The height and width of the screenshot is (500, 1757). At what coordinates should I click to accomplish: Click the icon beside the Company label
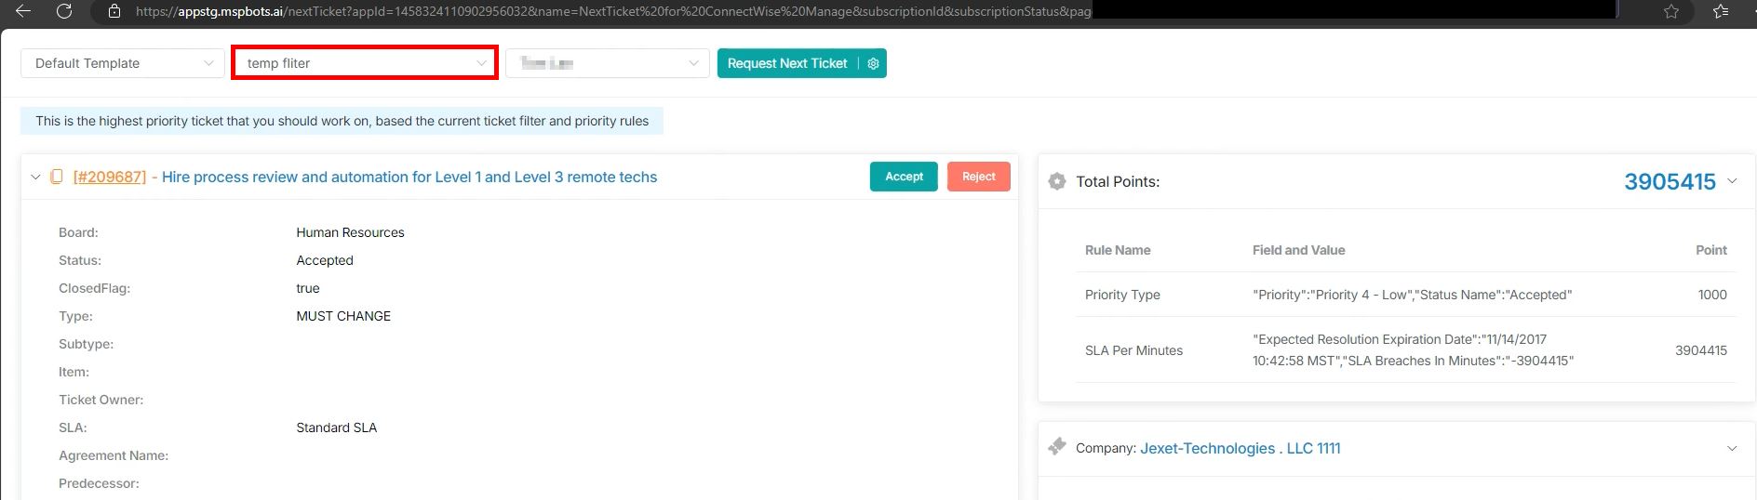[1057, 447]
